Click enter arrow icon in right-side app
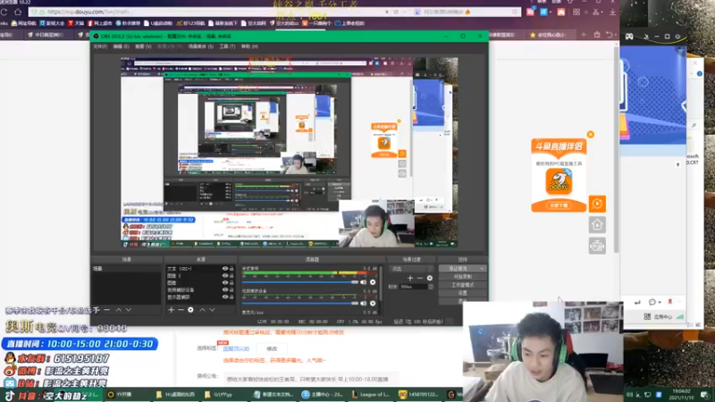715x402 pixels. point(637,302)
